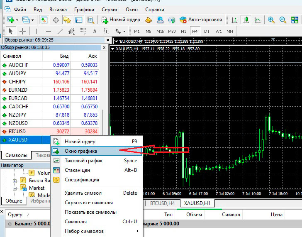Screen dimensions: 302x237
Task: Draw a horizontal line tool
Action: click(49, 31)
